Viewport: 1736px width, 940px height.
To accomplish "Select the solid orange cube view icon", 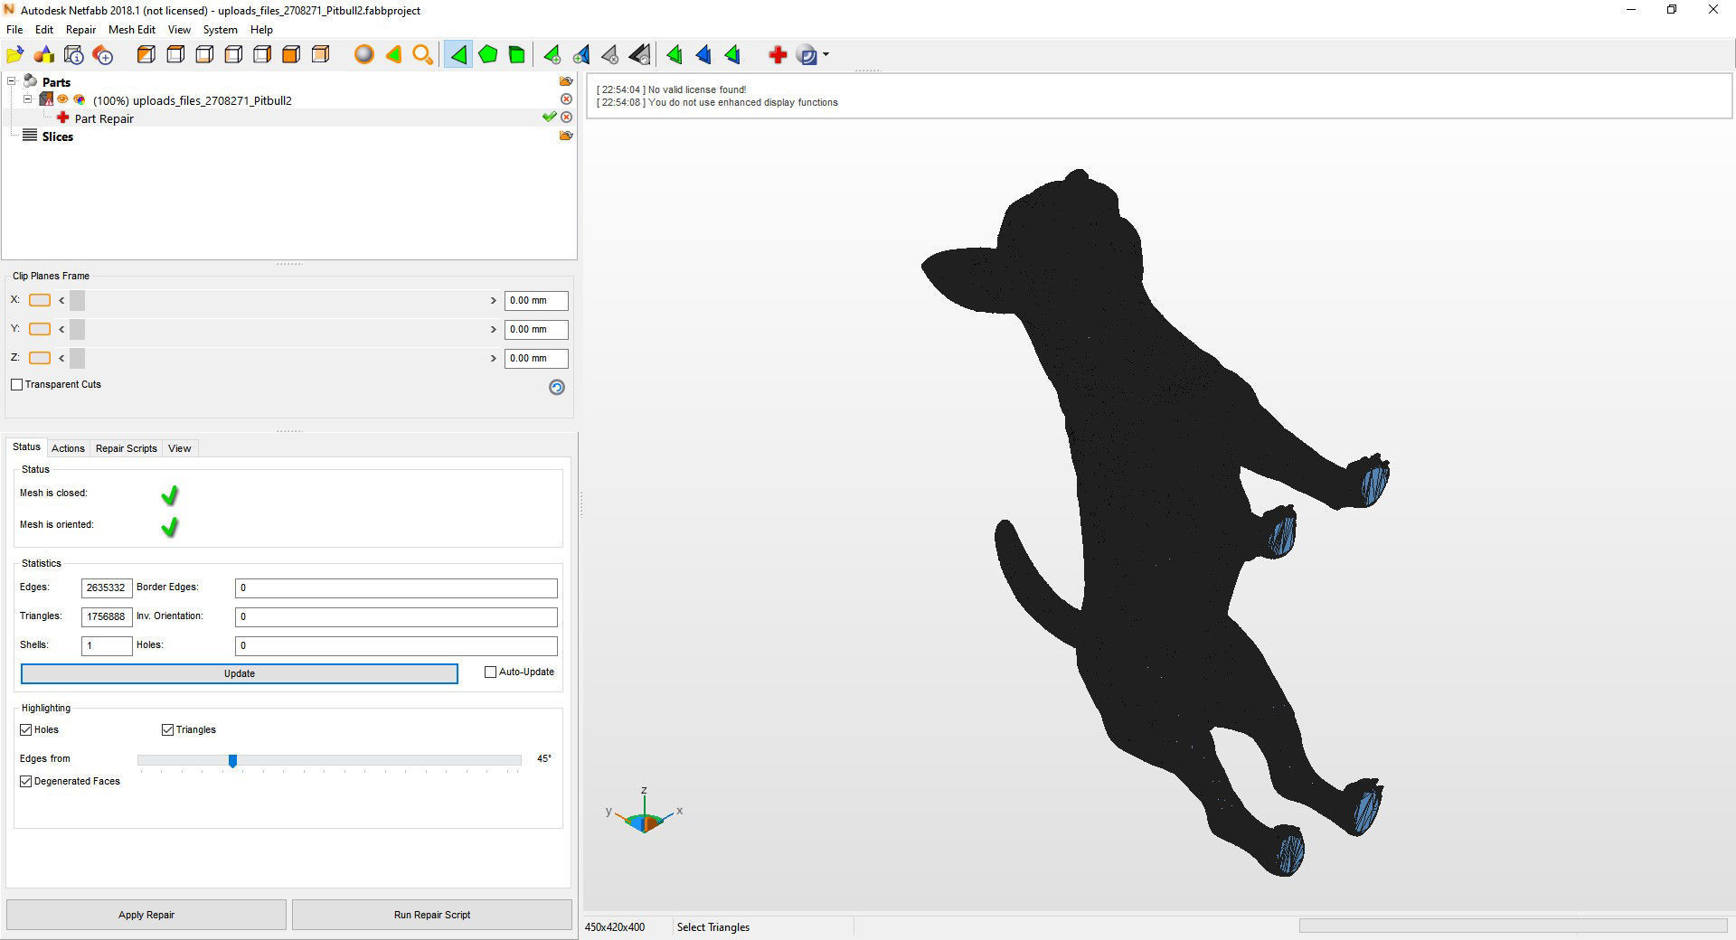I will (291, 55).
